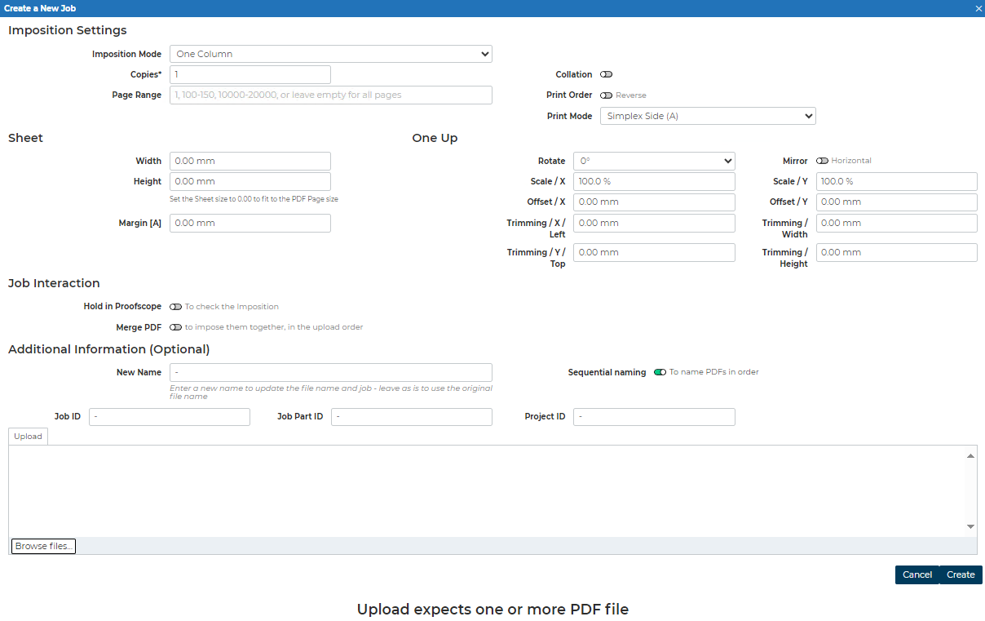Click the Cancel button
Viewport: 985px width, 621px height.
(x=917, y=574)
